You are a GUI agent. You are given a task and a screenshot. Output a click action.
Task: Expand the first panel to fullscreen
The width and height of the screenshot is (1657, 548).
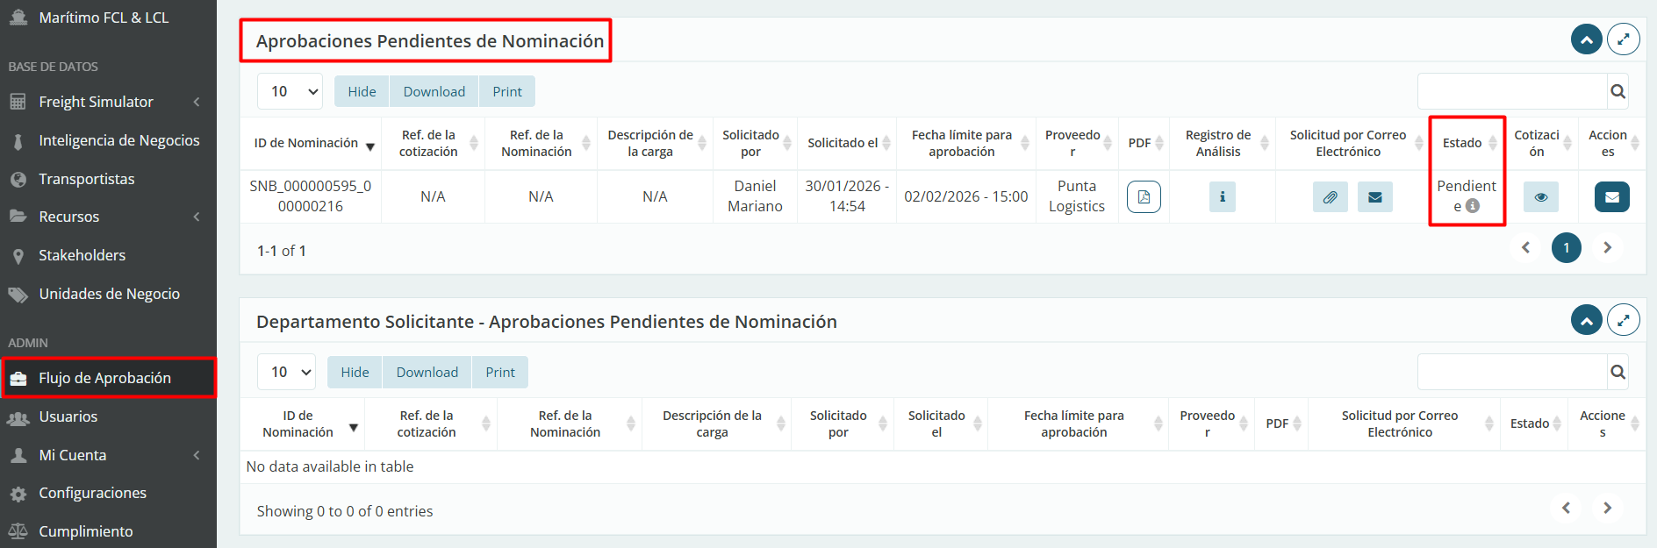pyautogui.click(x=1623, y=39)
